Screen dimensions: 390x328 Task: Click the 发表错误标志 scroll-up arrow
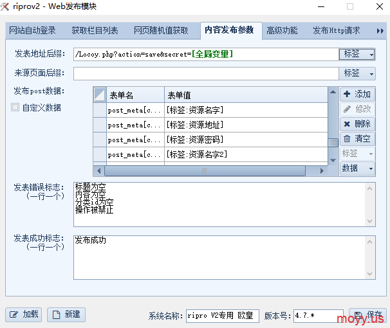(369, 188)
